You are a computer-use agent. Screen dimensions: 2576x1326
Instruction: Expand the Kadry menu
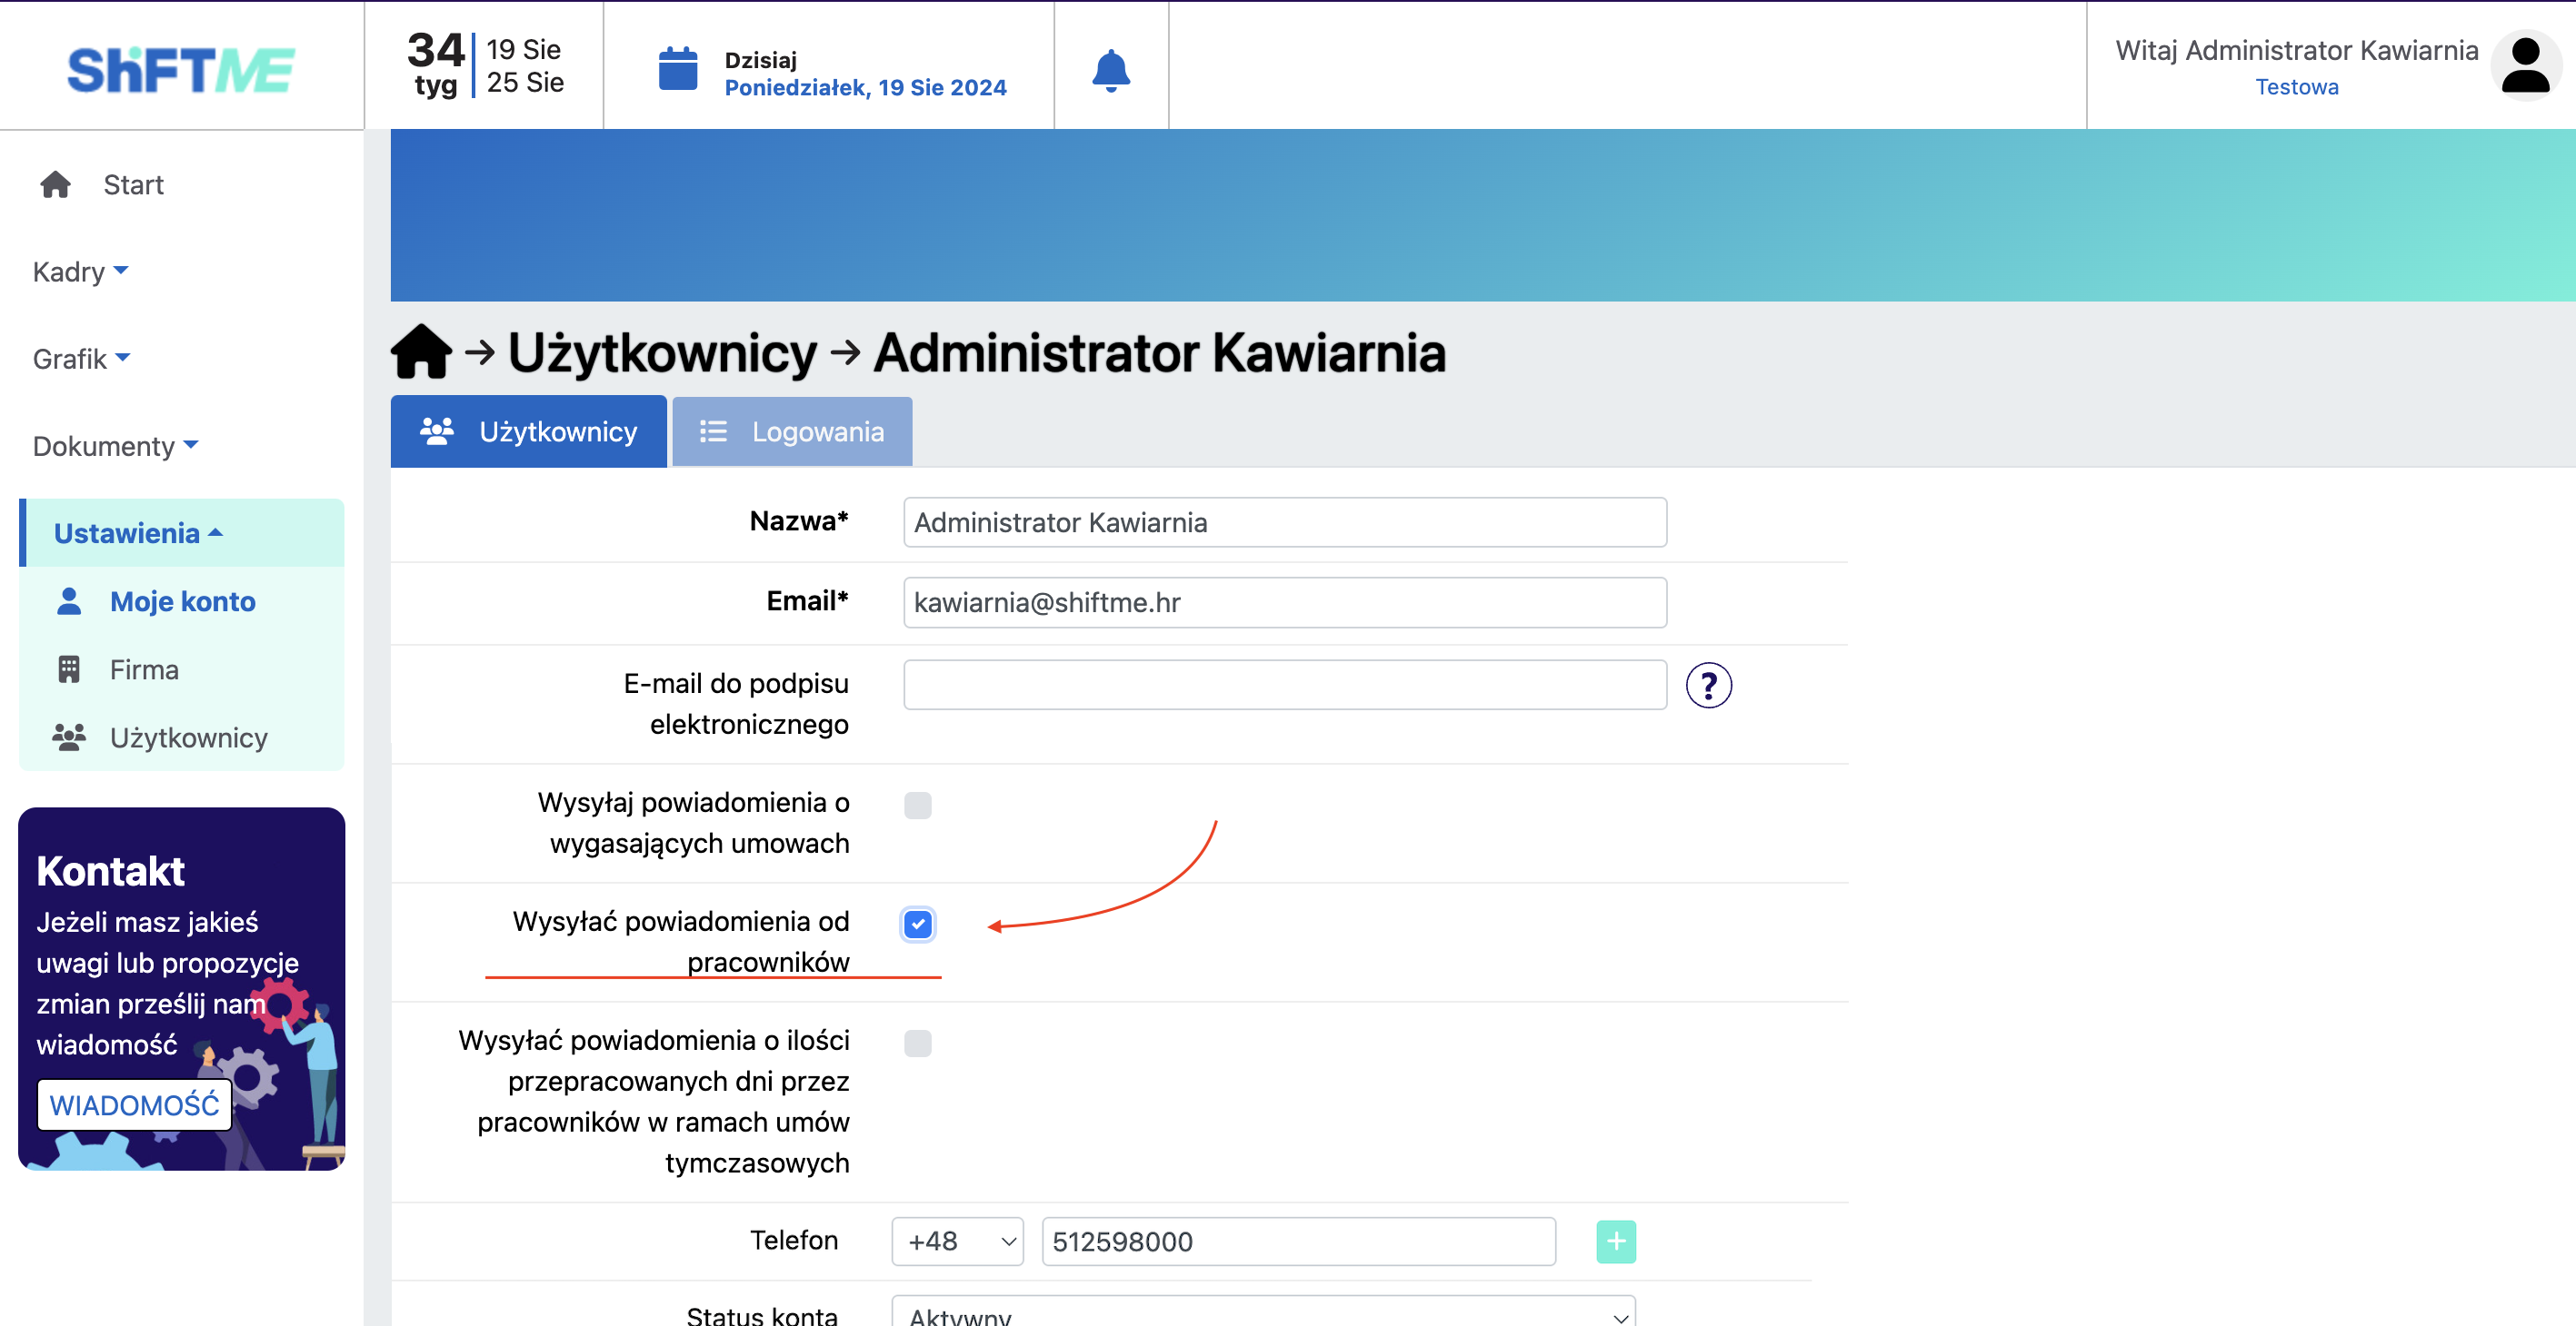pos(80,272)
